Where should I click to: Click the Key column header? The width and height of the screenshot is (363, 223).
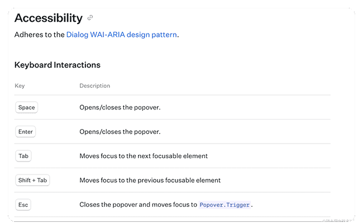tap(20, 86)
